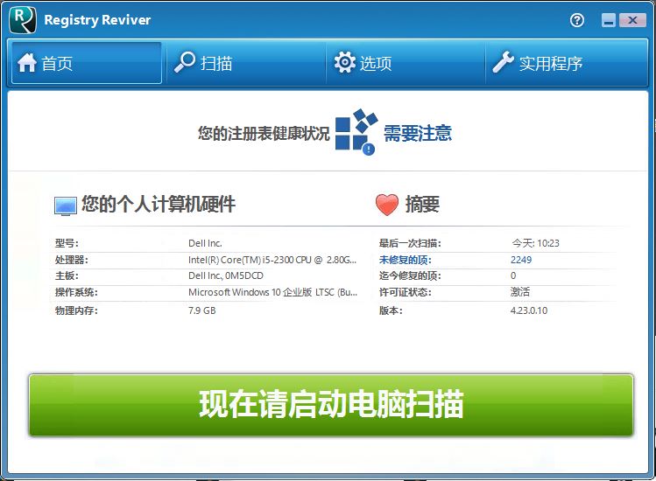Select the 7.9 GB memory value
Viewport: 656px width, 481px height.
pyautogui.click(x=202, y=310)
